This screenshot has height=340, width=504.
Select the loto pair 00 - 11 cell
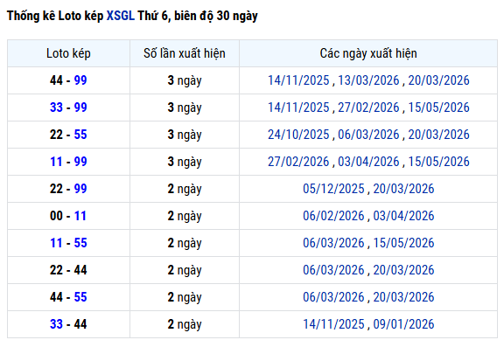pyautogui.click(x=68, y=216)
